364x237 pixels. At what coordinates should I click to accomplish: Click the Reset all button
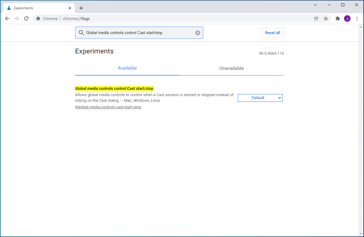point(272,33)
